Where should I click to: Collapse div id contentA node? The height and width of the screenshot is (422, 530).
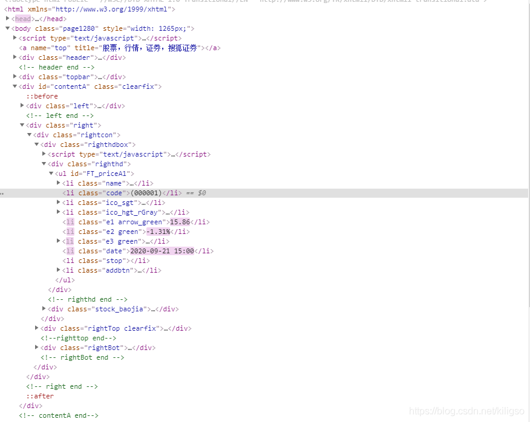(x=15, y=86)
